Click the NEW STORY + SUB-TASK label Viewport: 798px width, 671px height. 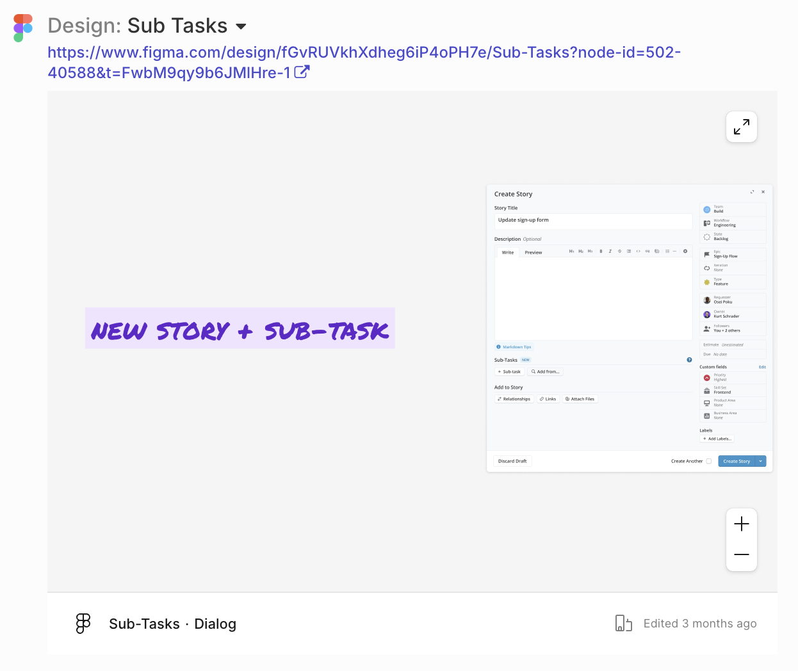click(x=240, y=328)
